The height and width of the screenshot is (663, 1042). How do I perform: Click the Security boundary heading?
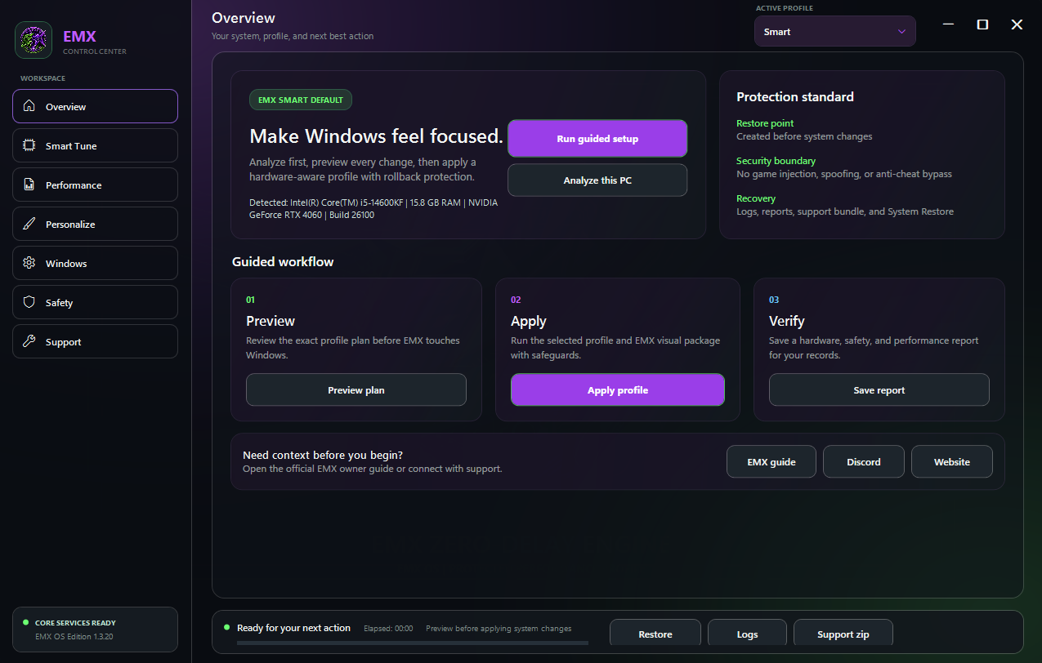(776, 161)
